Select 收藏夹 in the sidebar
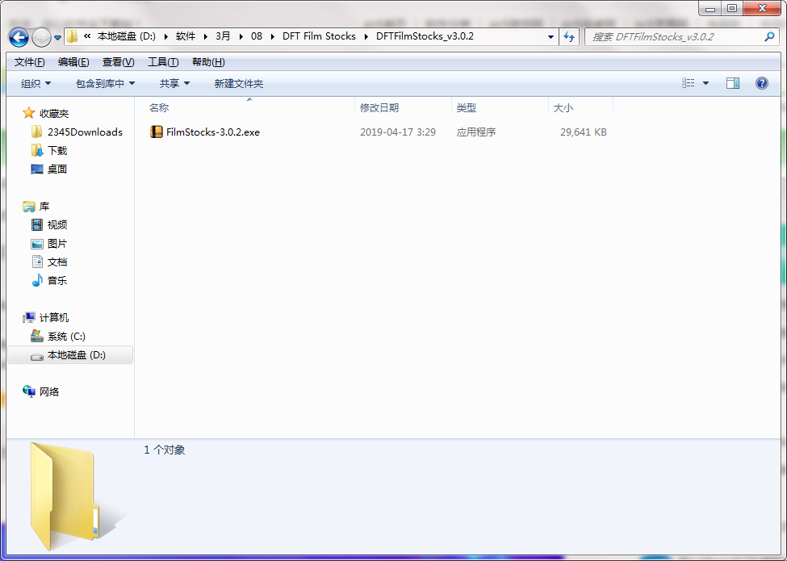The image size is (787, 561). [54, 113]
